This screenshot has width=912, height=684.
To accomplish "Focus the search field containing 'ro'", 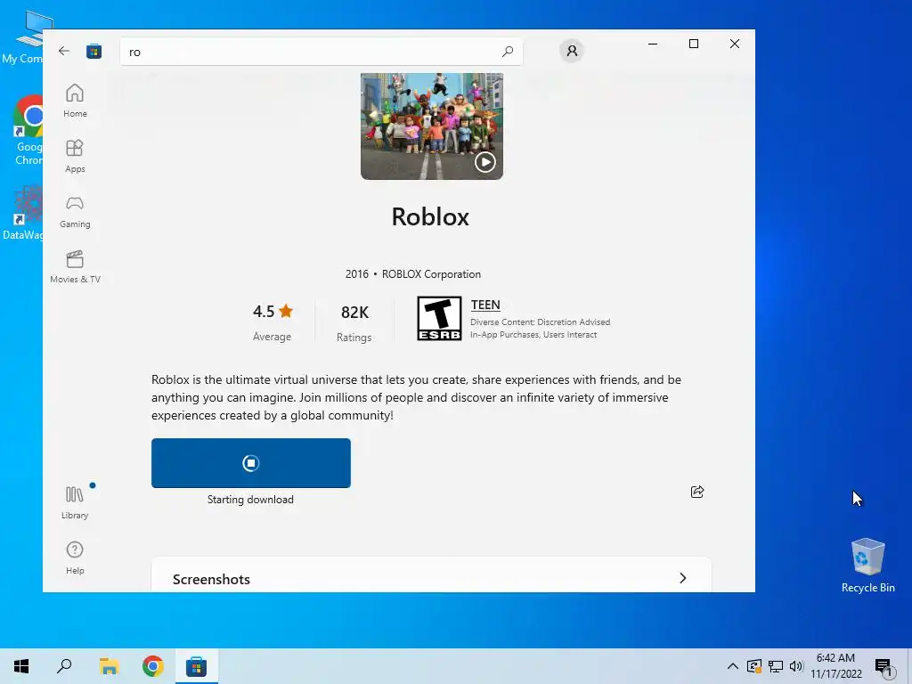I will point(321,52).
